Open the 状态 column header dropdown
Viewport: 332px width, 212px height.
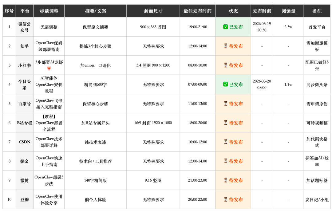click(x=233, y=10)
